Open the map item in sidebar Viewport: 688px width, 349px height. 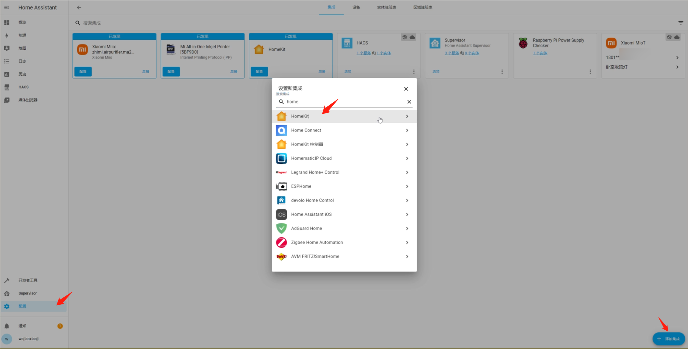pos(34,48)
